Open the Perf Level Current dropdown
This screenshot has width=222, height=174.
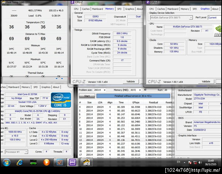[215, 17]
